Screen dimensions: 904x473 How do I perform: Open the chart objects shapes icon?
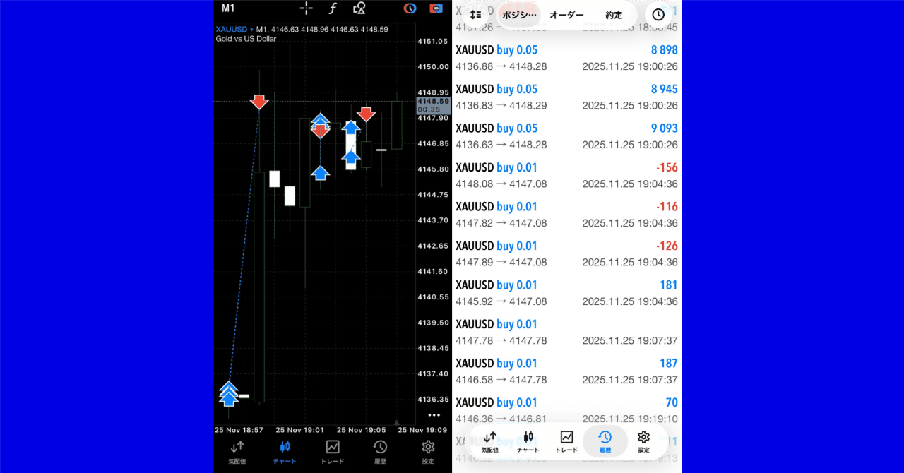(359, 8)
